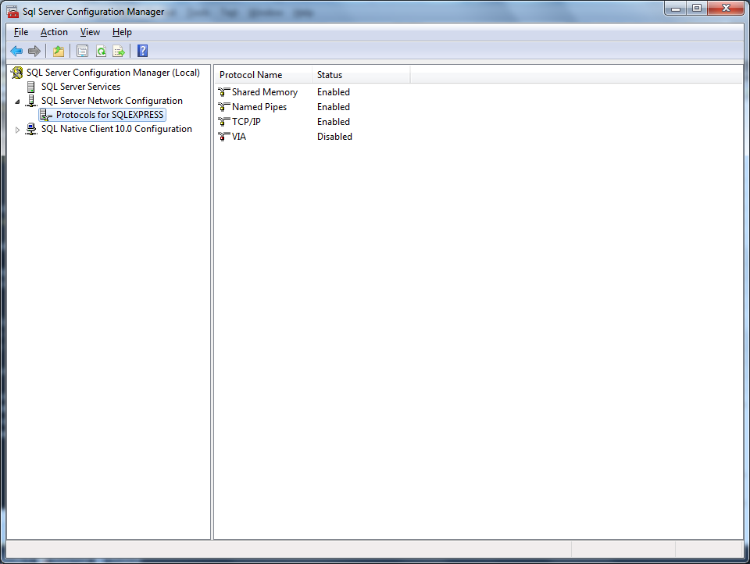The height and width of the screenshot is (564, 750).
Task: Click the SQL Server Services tree icon
Action: (x=31, y=87)
